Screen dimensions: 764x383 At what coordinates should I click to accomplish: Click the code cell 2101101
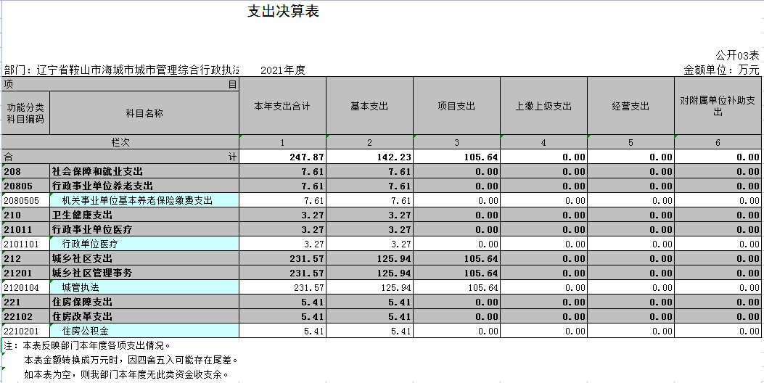[26, 244]
